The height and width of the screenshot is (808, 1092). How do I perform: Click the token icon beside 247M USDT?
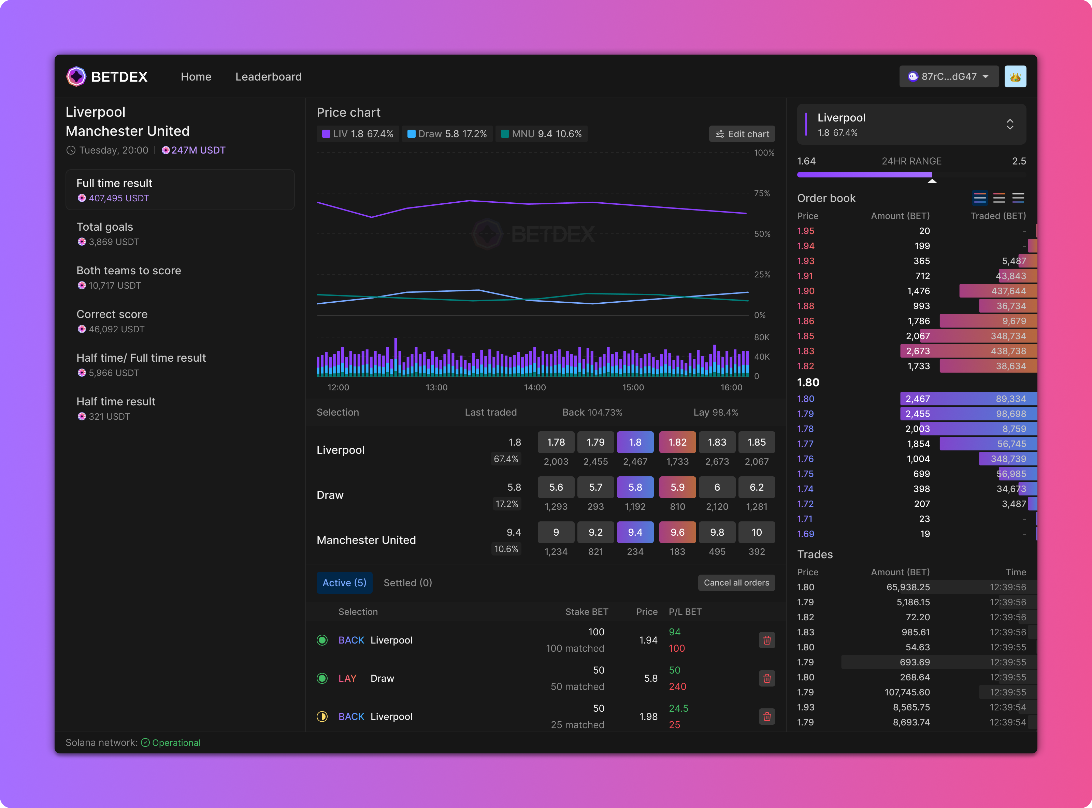(x=166, y=150)
